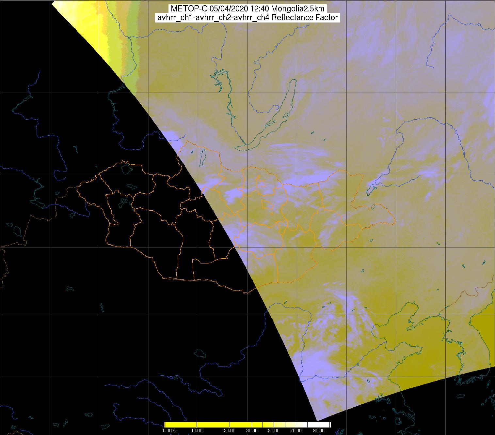Click the '70.00' colorbar label

pyautogui.click(x=296, y=431)
